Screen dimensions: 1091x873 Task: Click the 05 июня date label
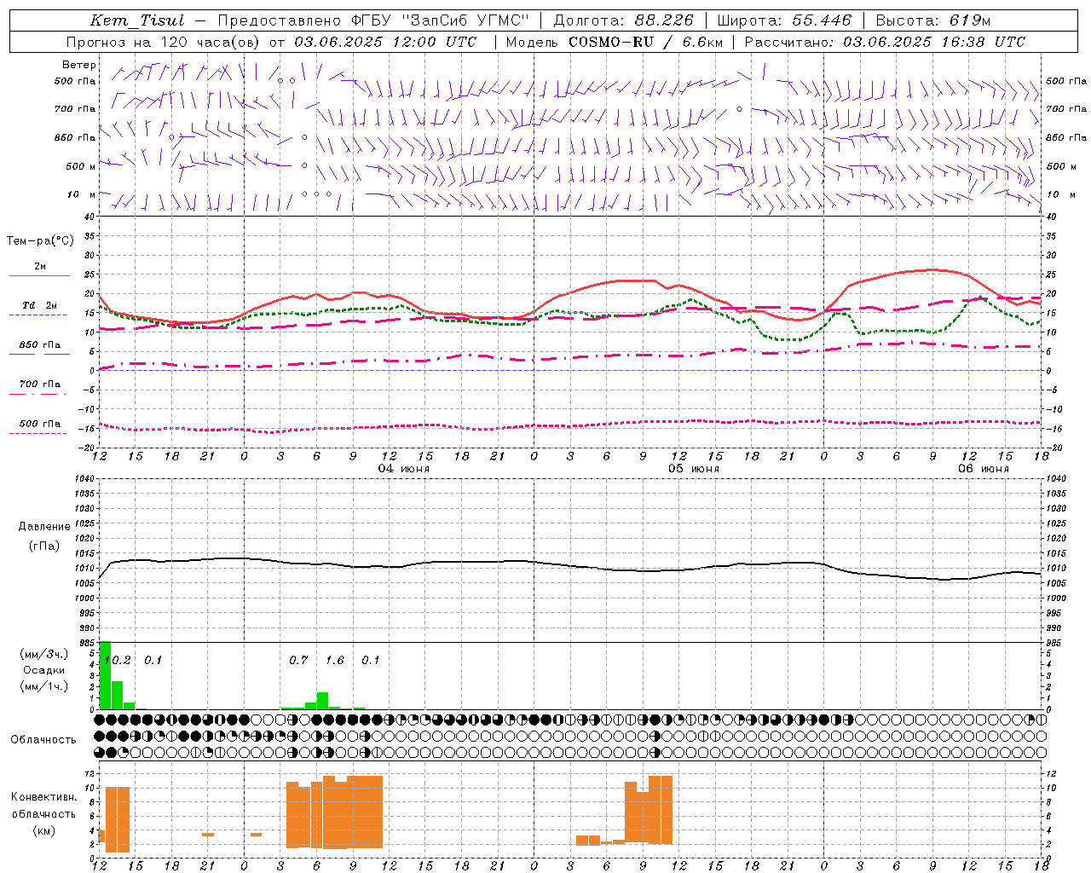point(694,469)
